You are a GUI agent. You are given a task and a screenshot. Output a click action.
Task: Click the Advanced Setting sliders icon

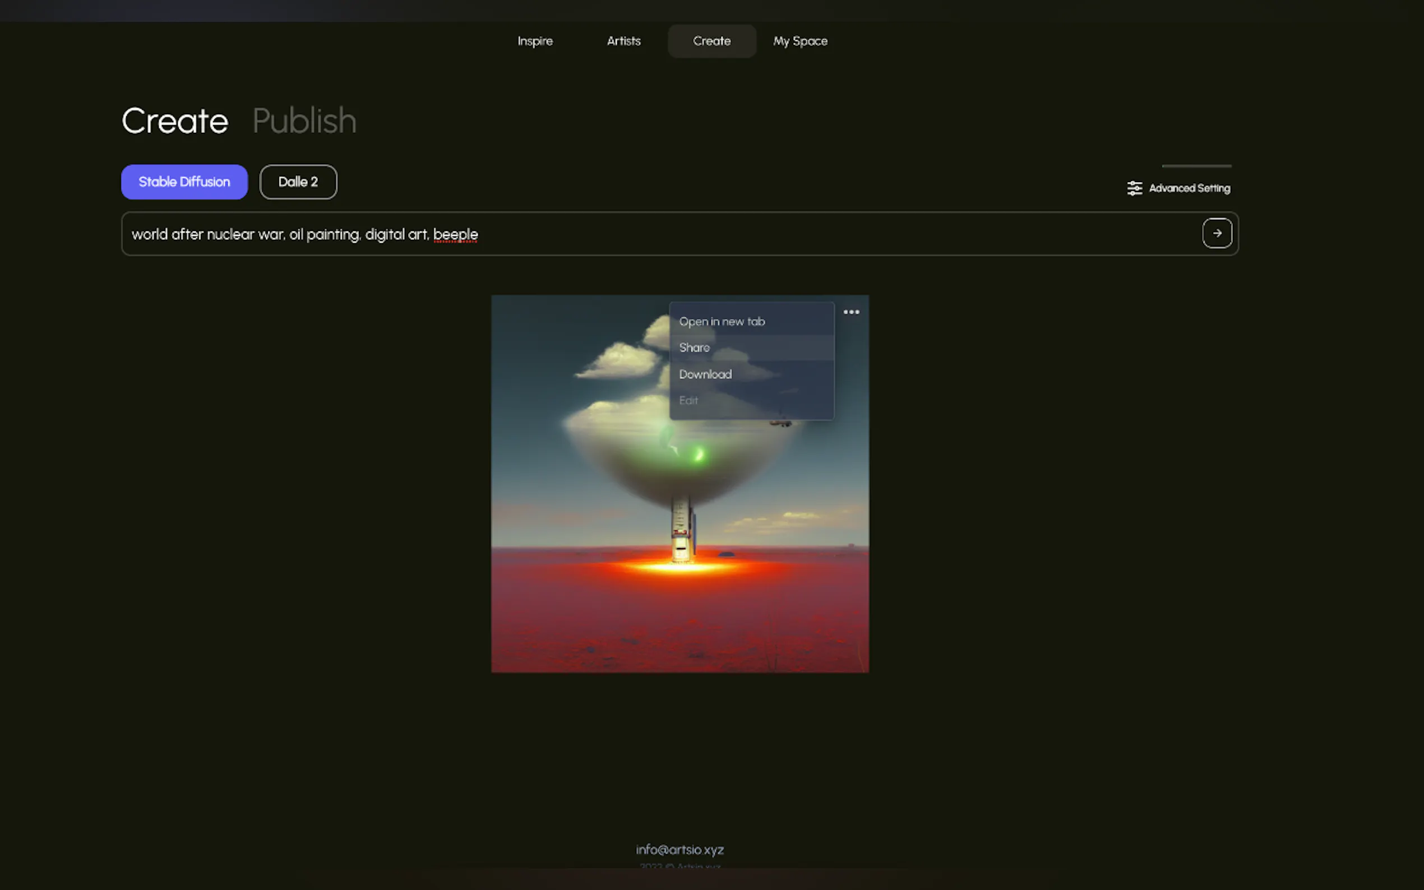pos(1134,188)
